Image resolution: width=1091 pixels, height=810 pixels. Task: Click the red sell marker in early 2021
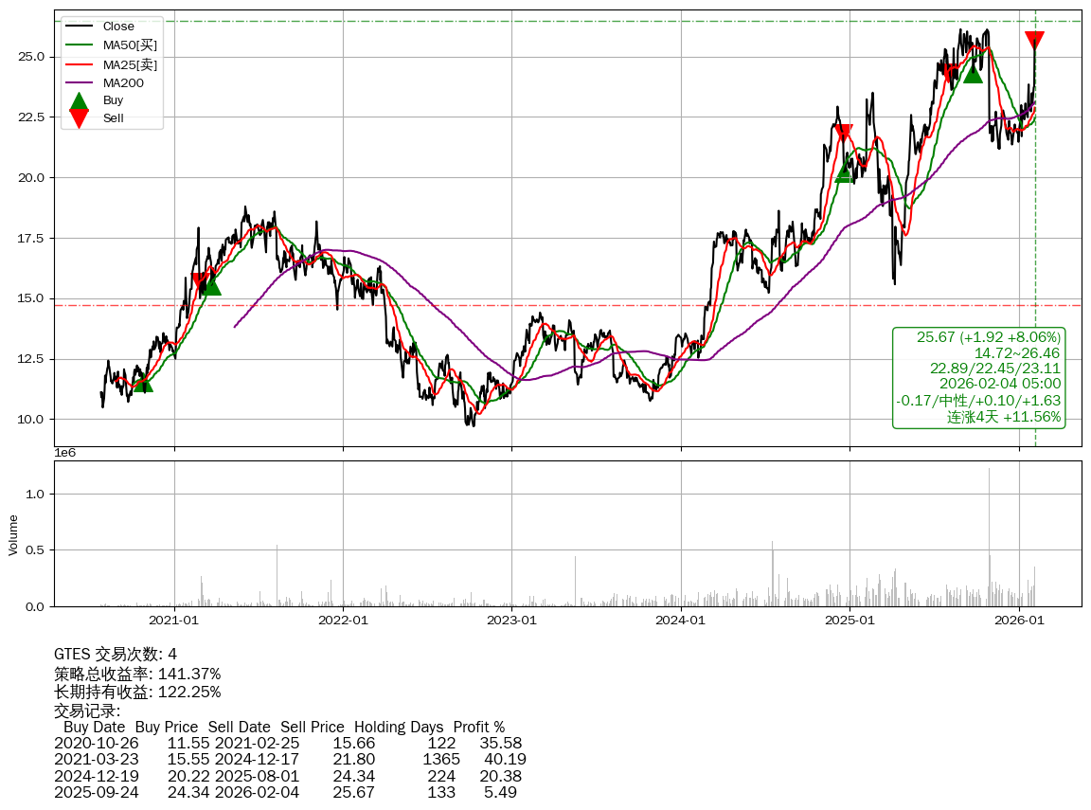(x=201, y=280)
